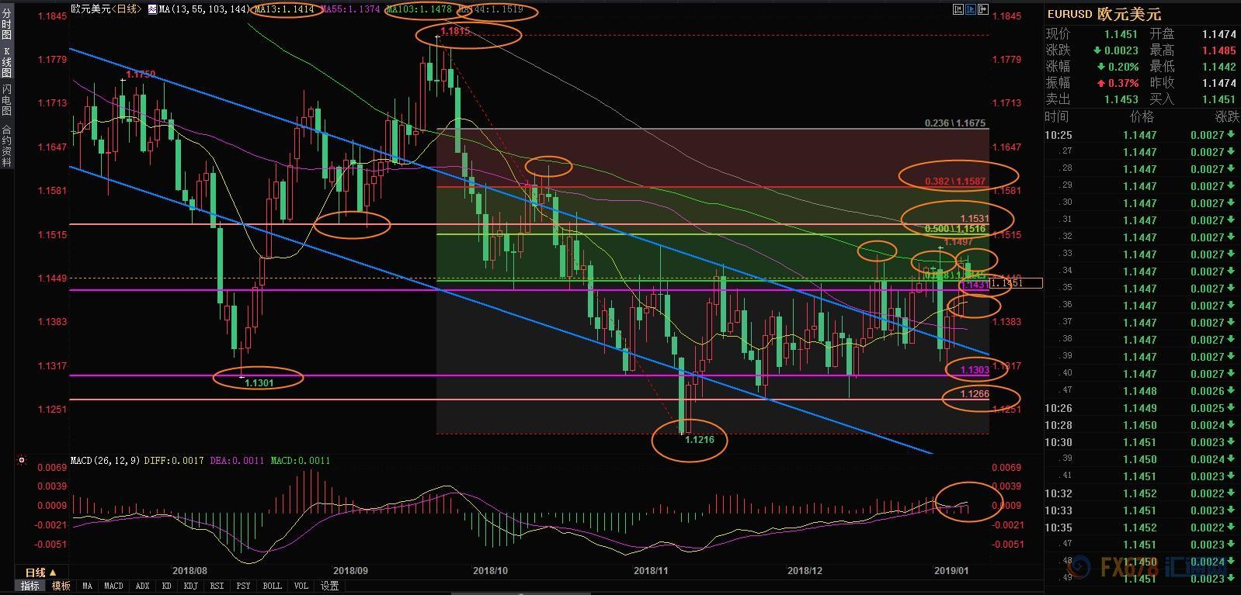Click the 2018/11 date marker on time axis
1241x595 pixels.
tap(651, 570)
